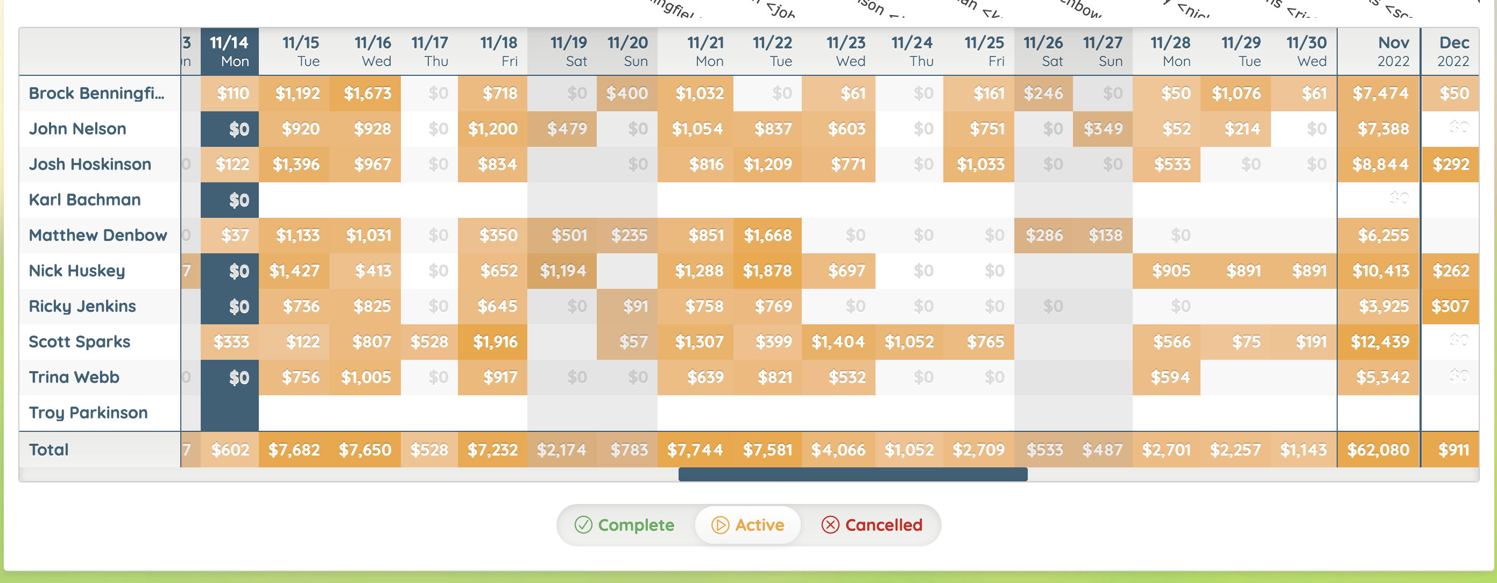Select the 11/14 Mon column header

tap(230, 52)
